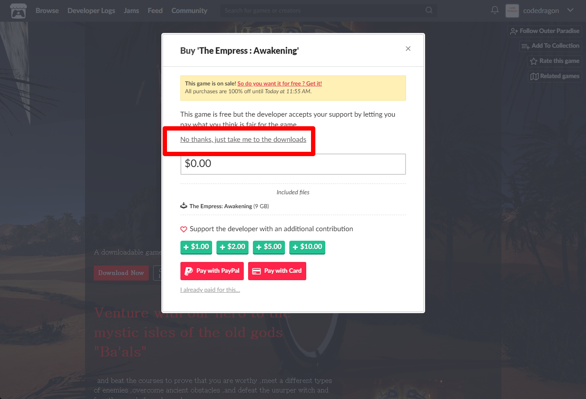Add the game to a collection

click(x=550, y=46)
